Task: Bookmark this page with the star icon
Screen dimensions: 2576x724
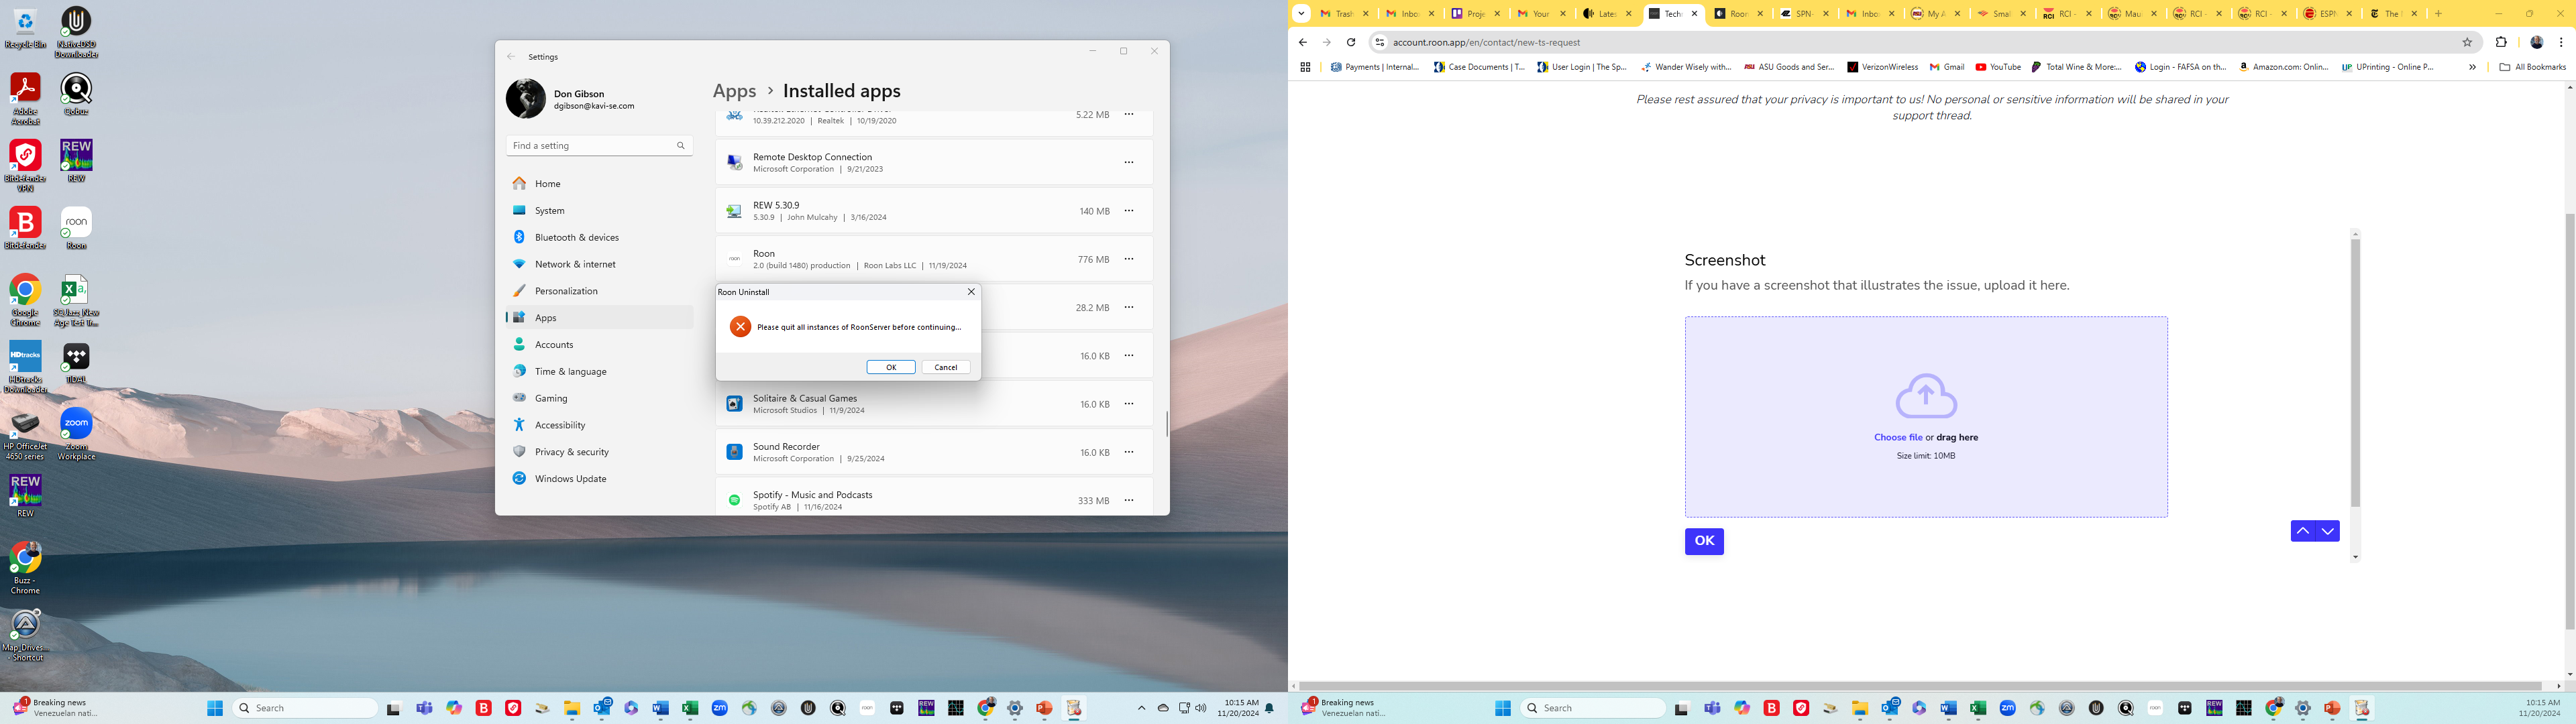Action: pyautogui.click(x=2467, y=42)
